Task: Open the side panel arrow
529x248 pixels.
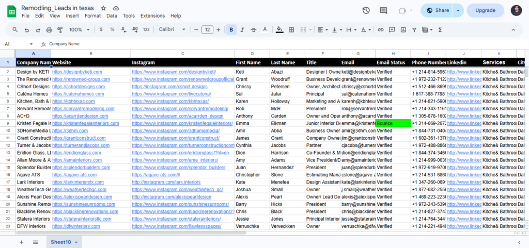Action: click(x=519, y=242)
